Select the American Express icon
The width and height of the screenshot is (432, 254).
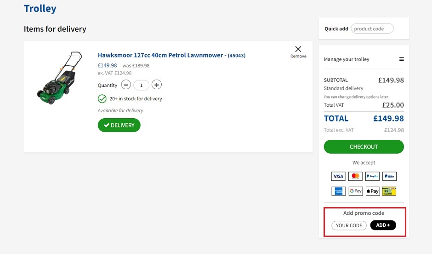coord(338,191)
